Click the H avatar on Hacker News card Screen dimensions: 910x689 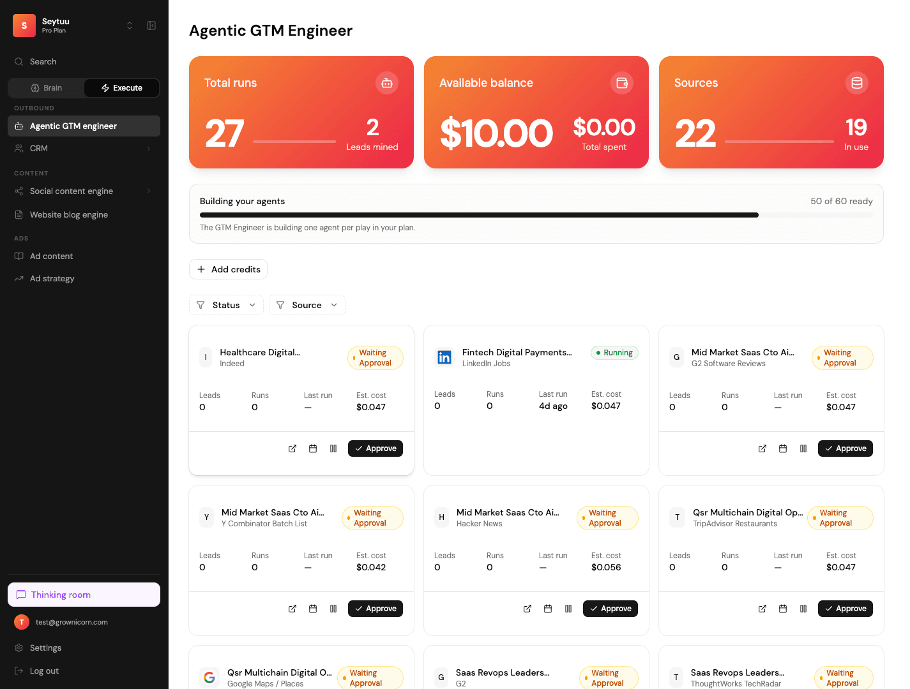tap(441, 517)
